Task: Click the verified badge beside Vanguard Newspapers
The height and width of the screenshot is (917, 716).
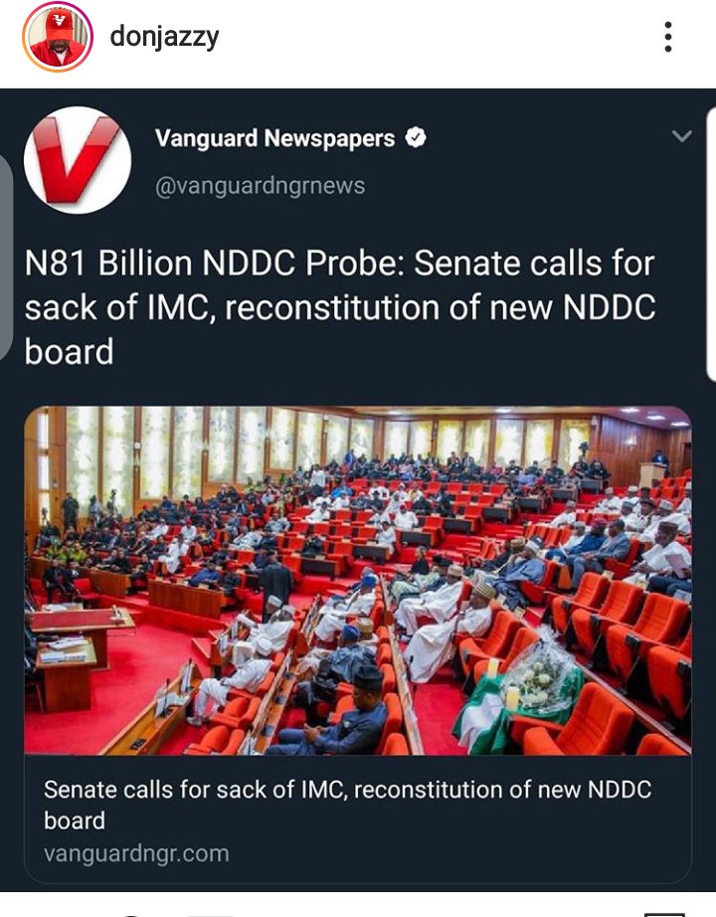Action: click(417, 139)
